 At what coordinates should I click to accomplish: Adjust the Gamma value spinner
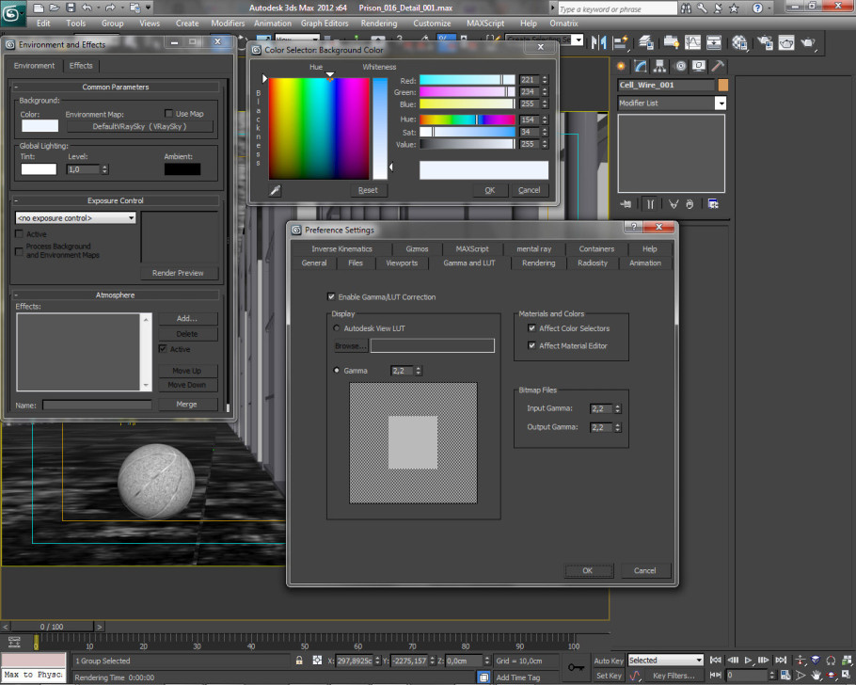tap(419, 371)
